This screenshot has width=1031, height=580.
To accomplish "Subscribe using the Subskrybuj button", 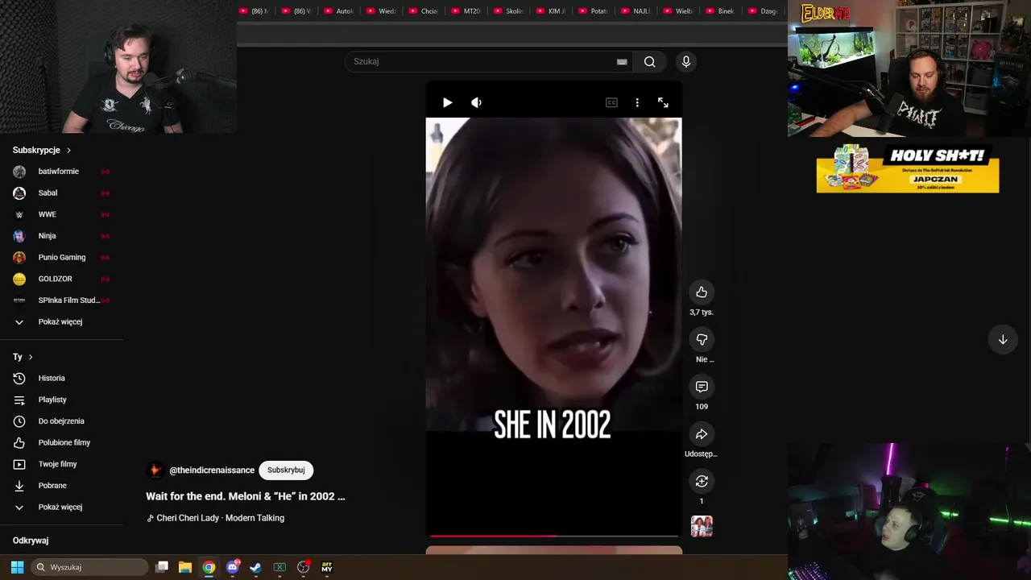I will (286, 470).
